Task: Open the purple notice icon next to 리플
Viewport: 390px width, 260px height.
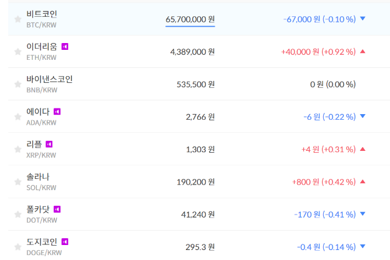Action: tap(49, 144)
